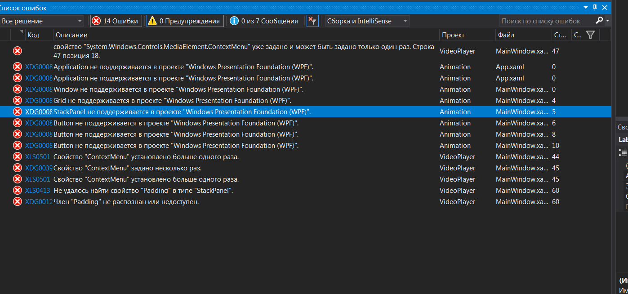This screenshot has width=628, height=294.
Task: Click the build-errors filter icon
Action: pyautogui.click(x=312, y=21)
